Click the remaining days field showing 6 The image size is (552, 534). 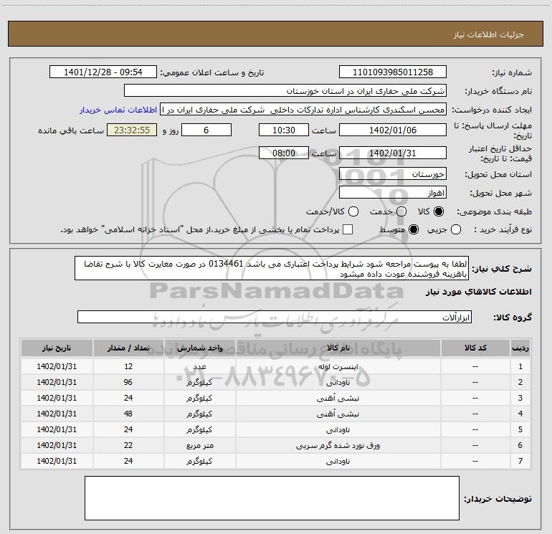click(206, 130)
